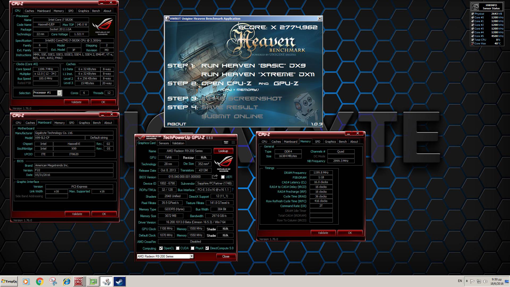Switch to Validation tab in GPU-Z

[x=178, y=143]
